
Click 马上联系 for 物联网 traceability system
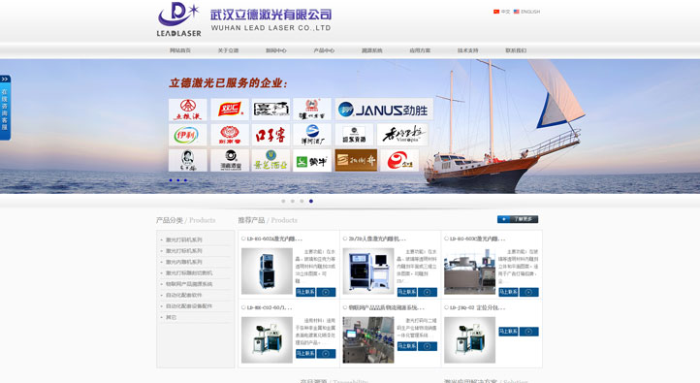(407, 346)
